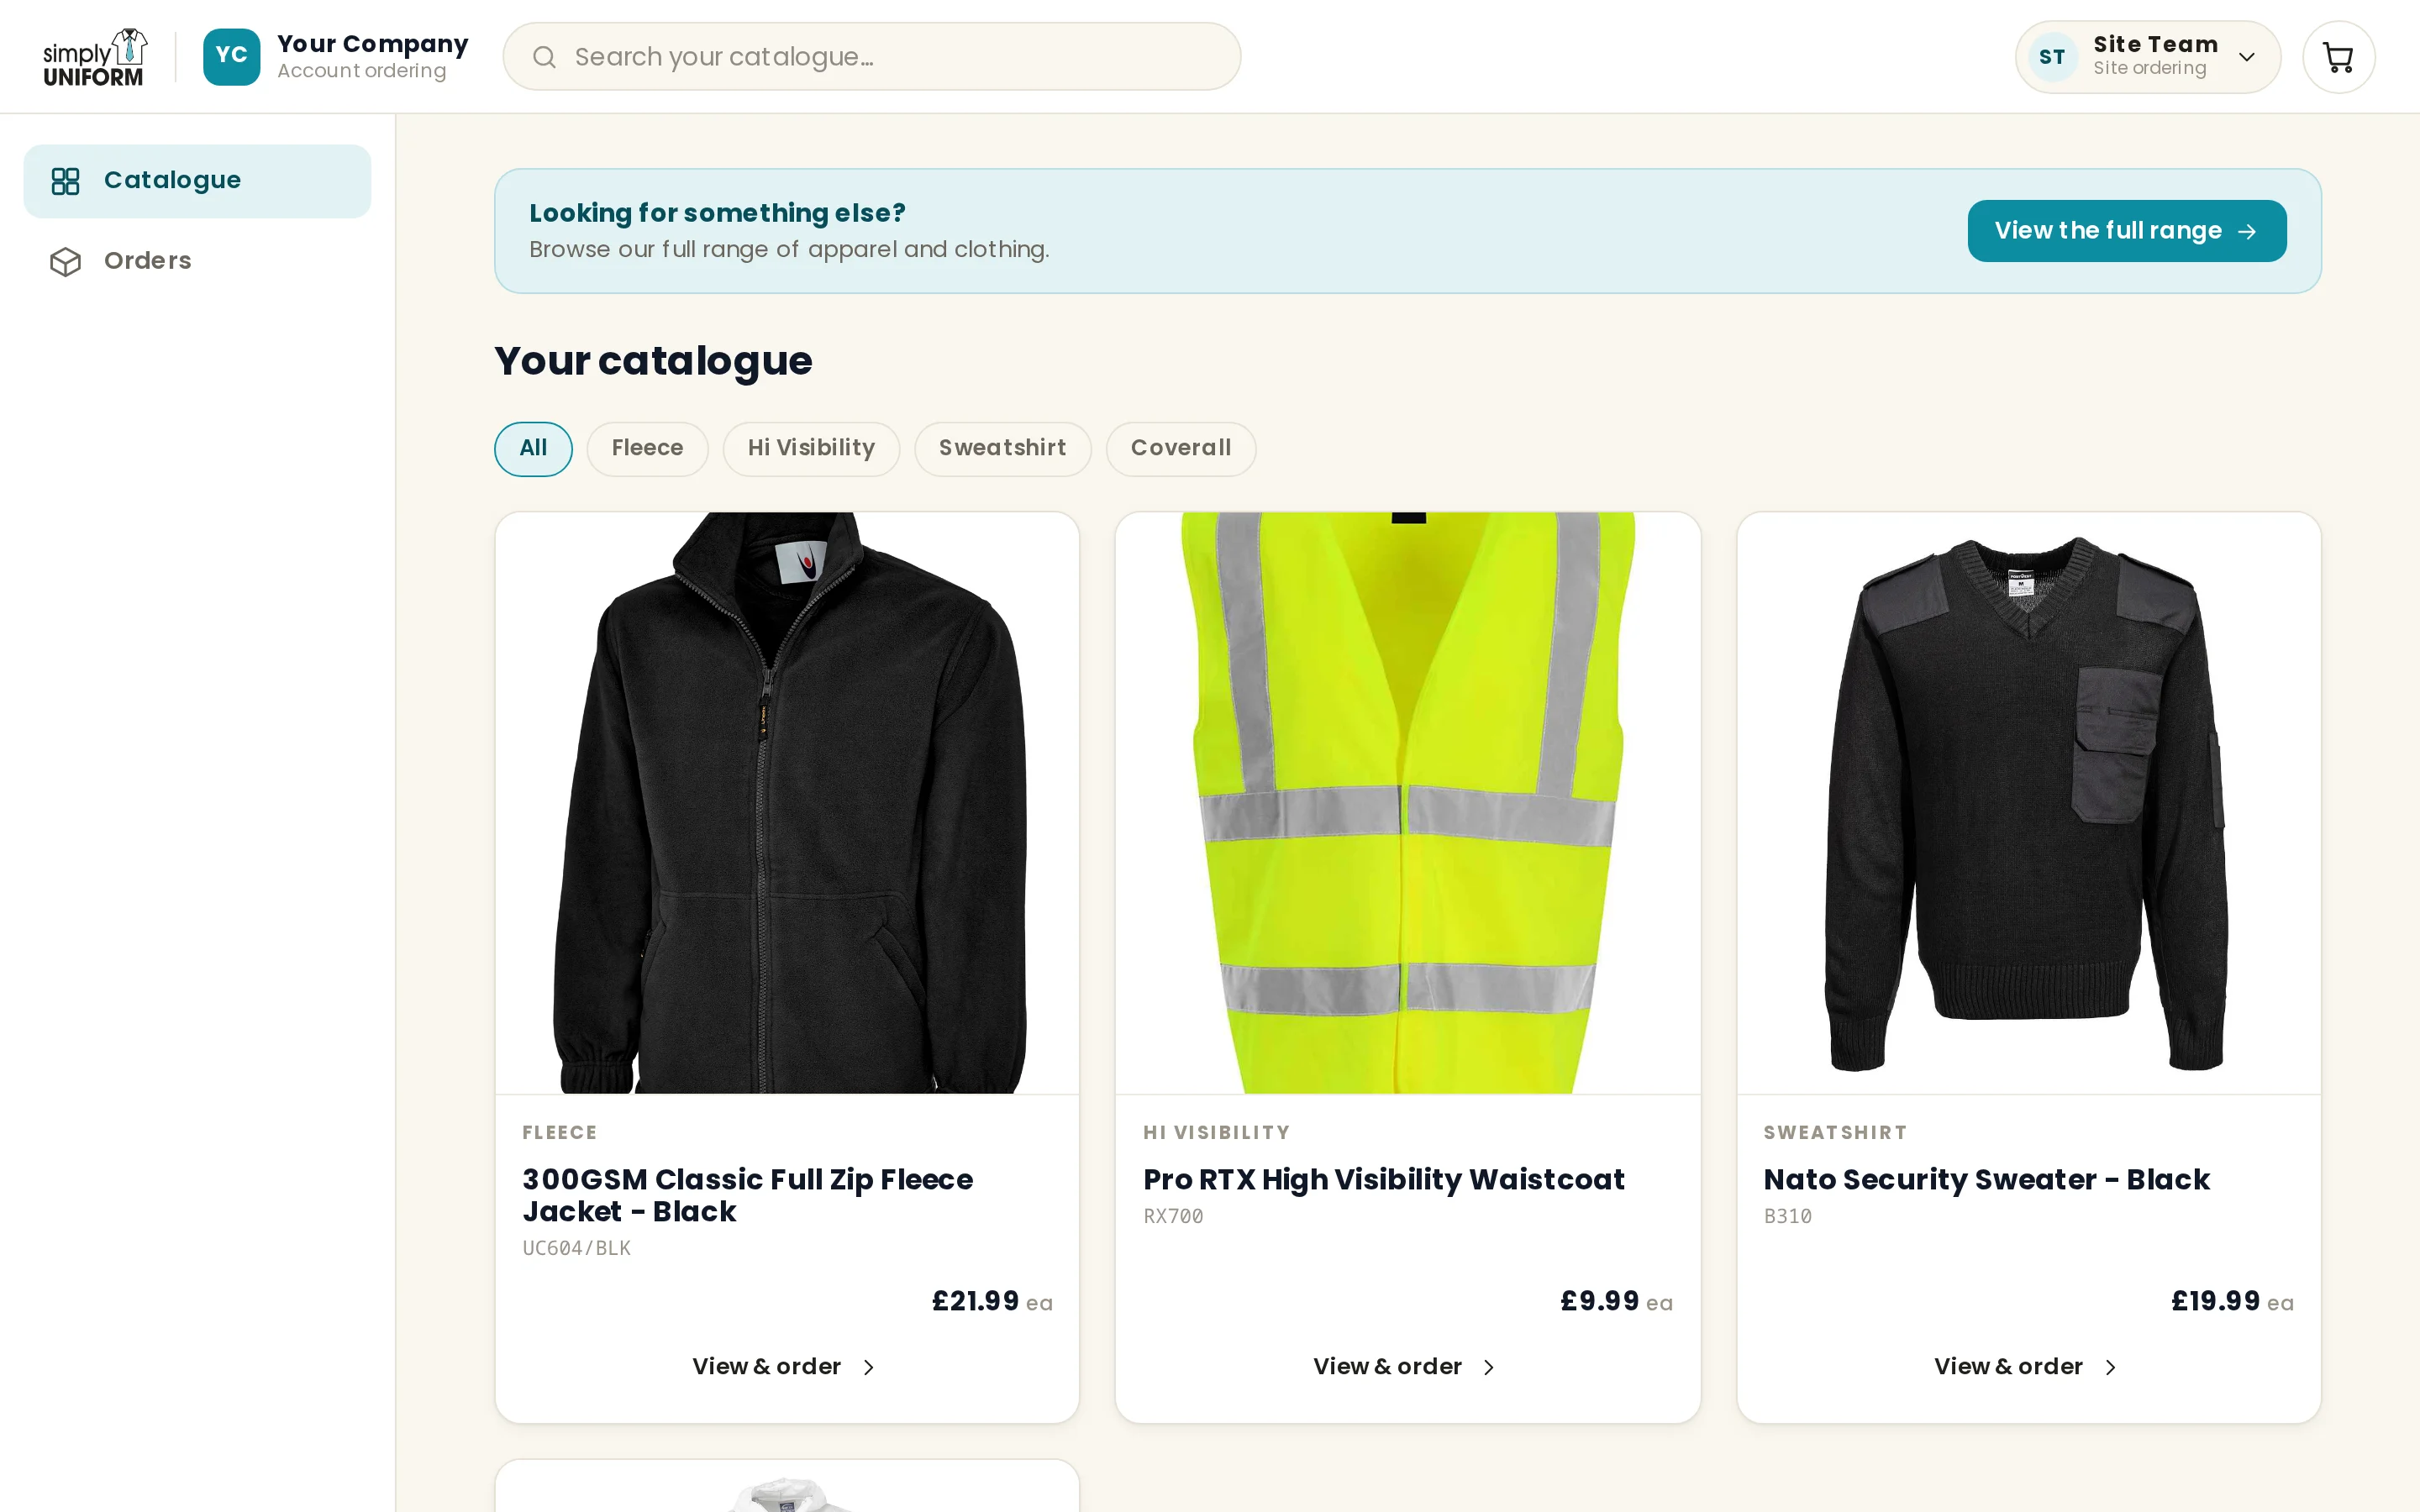The height and width of the screenshot is (1512, 2420).
Task: Click the HI VISIBILITY category label on card
Action: tap(1216, 1133)
